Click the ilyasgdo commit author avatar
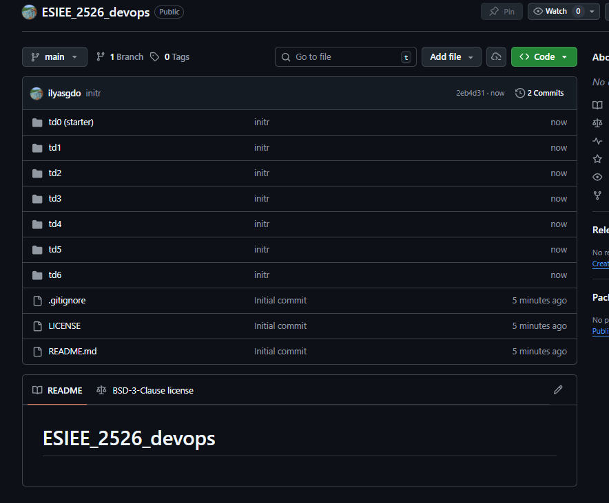The height and width of the screenshot is (503, 609). [x=37, y=94]
